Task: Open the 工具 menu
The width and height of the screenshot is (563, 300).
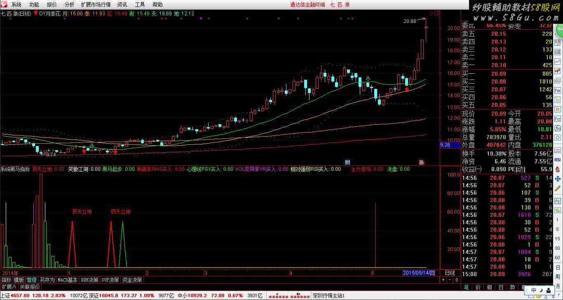Action: click(140, 5)
